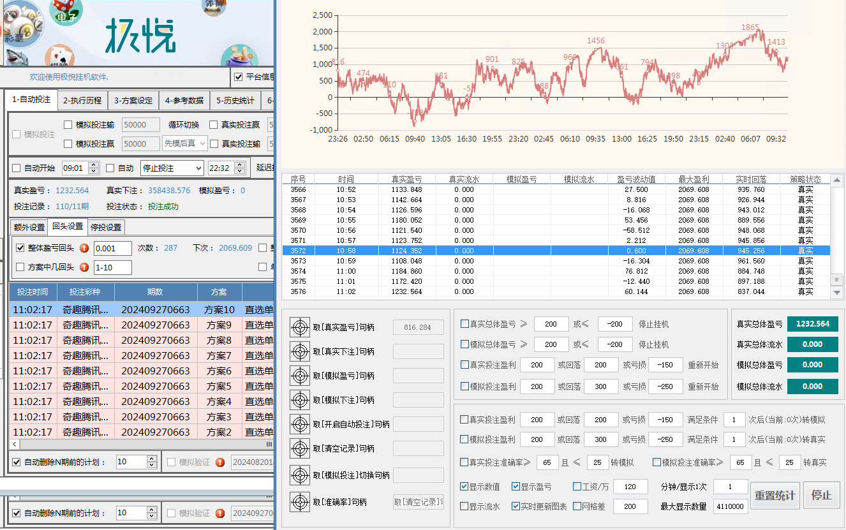Toggle 工资/万 checkbox
Screen dimensions: 846x530
[x=577, y=487]
